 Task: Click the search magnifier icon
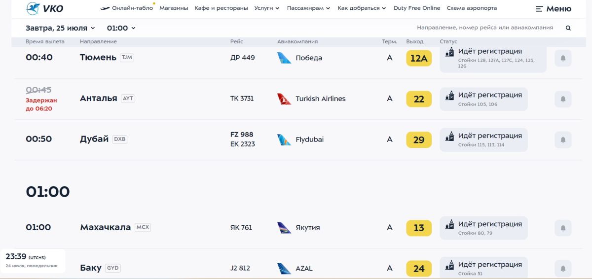[568, 28]
